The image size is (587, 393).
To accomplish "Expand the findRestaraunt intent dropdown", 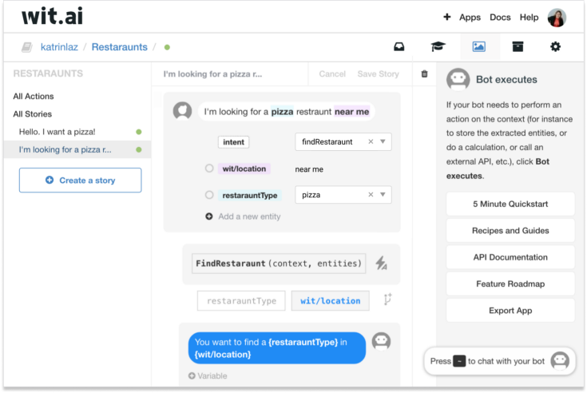I will click(383, 141).
